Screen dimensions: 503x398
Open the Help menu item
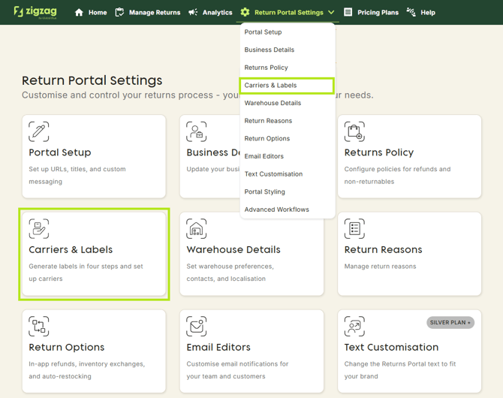coord(421,13)
